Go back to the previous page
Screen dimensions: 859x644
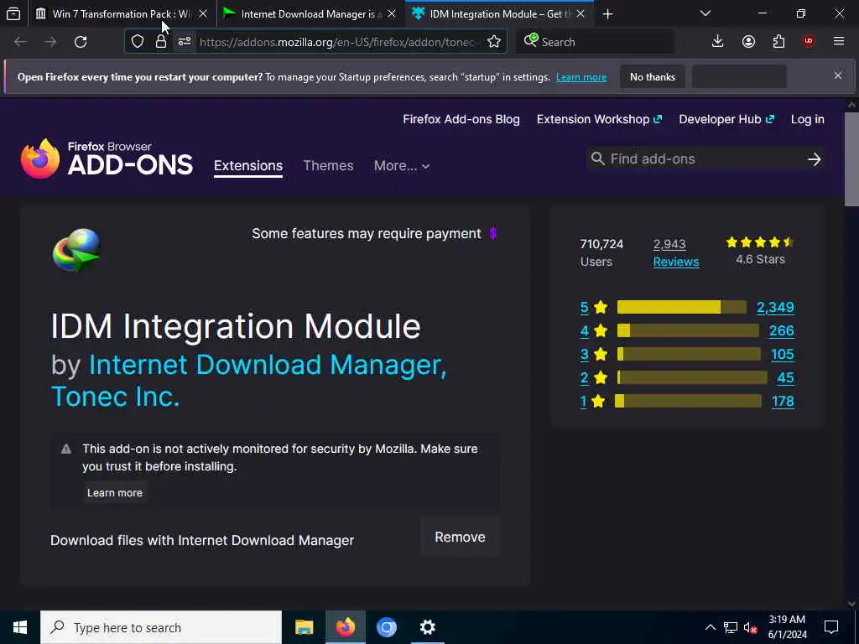[x=20, y=42]
